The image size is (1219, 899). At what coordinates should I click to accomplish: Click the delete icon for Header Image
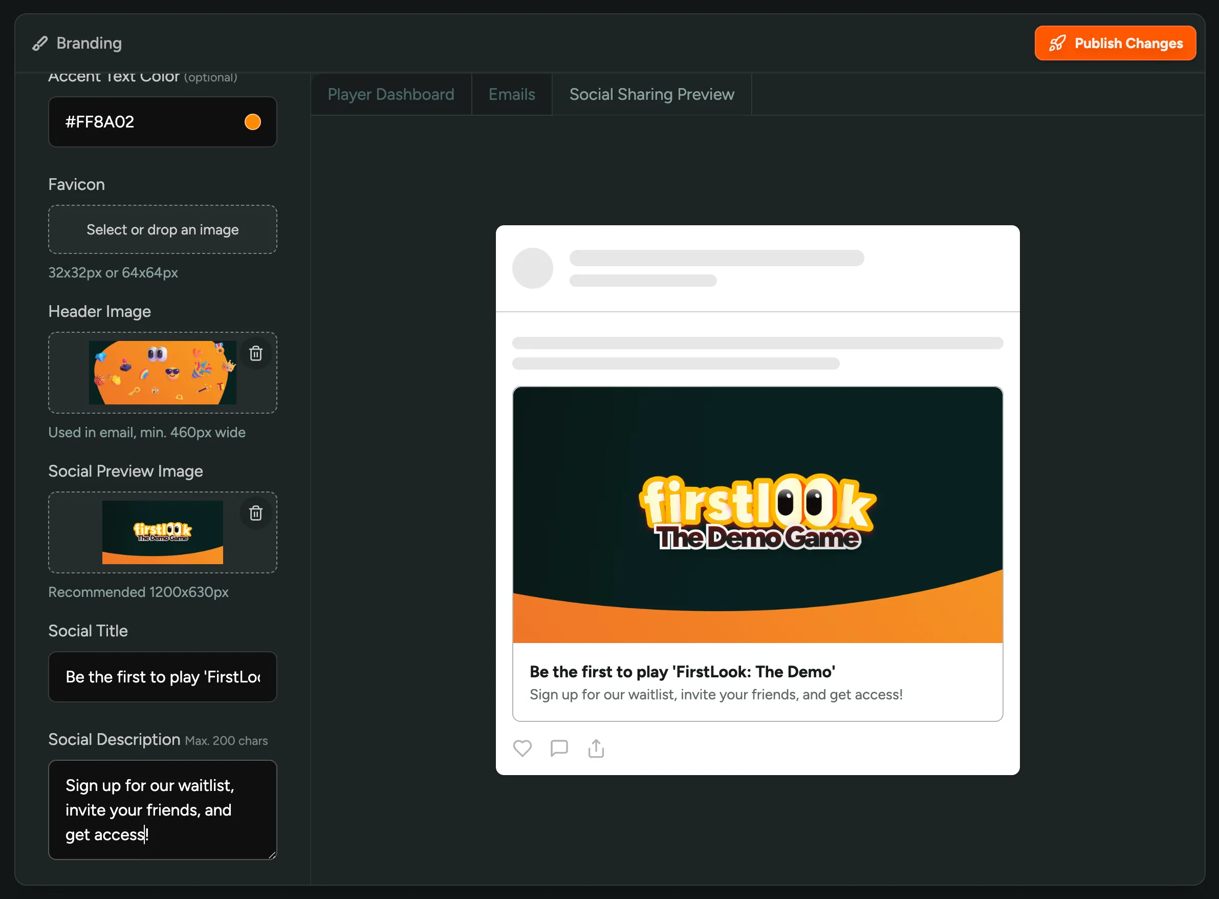click(254, 354)
